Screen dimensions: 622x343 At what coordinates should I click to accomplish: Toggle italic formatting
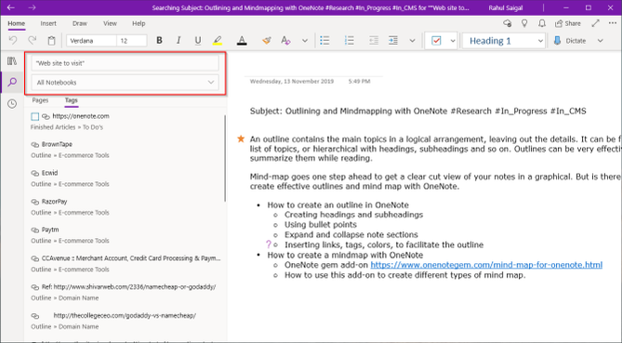coord(179,41)
